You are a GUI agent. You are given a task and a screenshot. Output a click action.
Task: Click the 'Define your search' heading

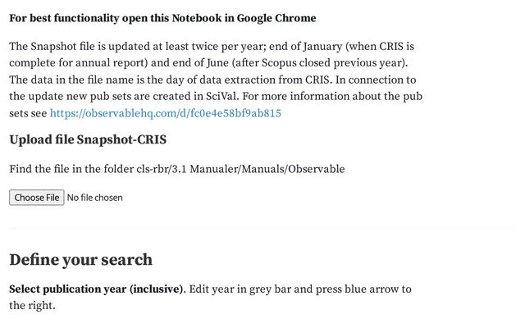point(80,260)
